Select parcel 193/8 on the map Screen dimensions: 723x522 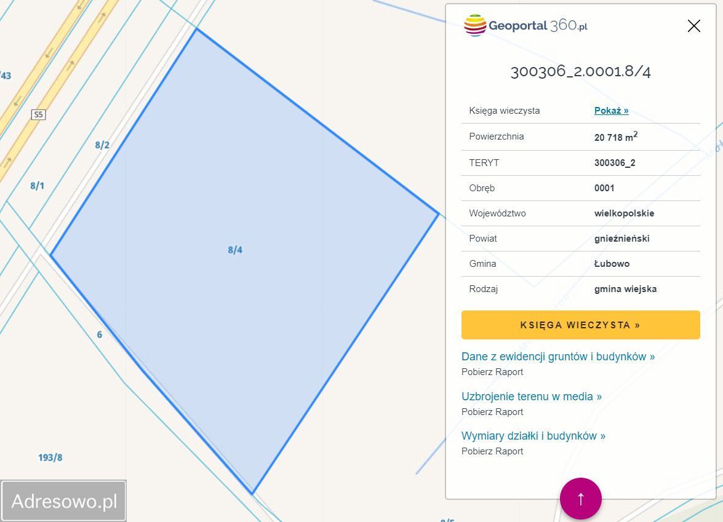coord(50,457)
